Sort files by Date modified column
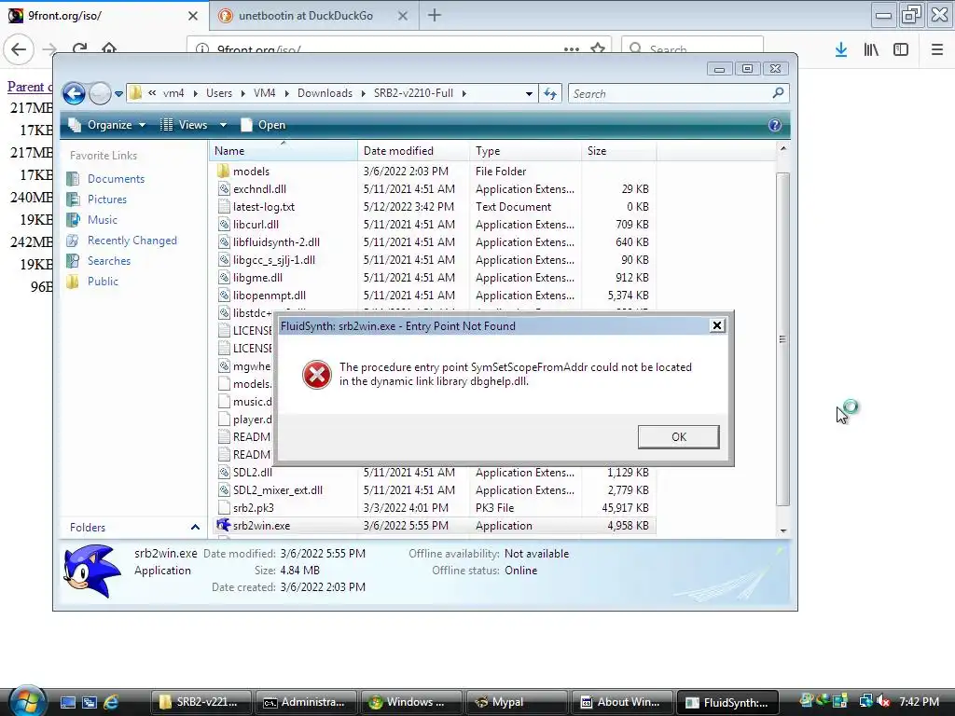 coord(413,151)
